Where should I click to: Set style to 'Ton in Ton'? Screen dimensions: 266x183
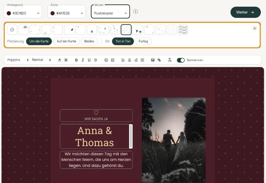click(x=123, y=41)
